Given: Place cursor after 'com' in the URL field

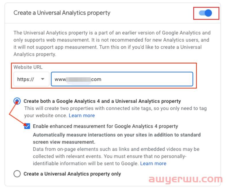Looking at the screenshot, I should click(x=102, y=79).
